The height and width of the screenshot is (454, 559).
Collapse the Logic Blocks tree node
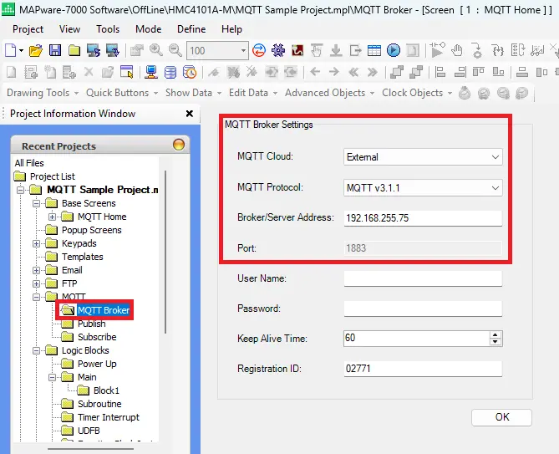[36, 350]
